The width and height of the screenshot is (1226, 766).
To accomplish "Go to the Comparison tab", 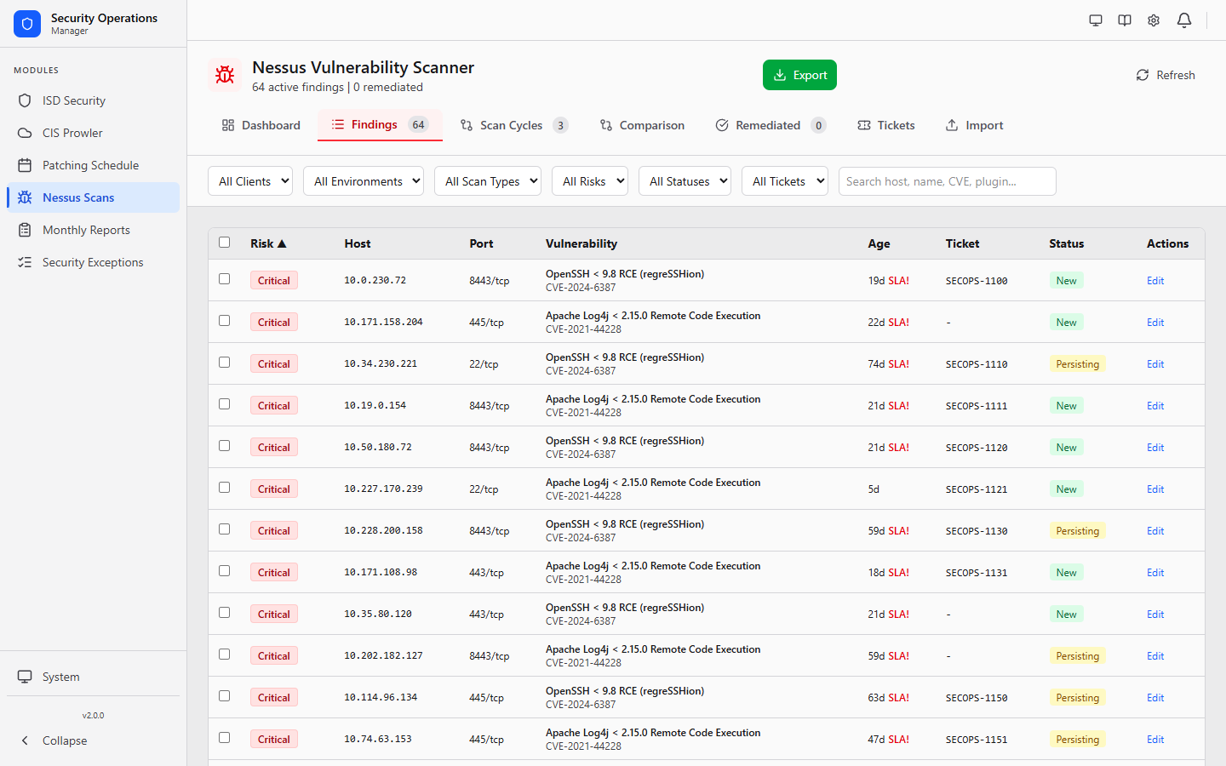I will point(642,125).
